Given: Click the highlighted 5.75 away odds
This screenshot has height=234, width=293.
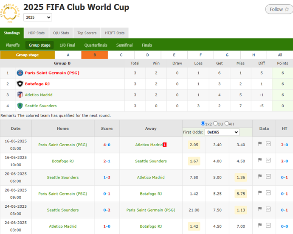Looking at the screenshot, I should coord(241,194).
